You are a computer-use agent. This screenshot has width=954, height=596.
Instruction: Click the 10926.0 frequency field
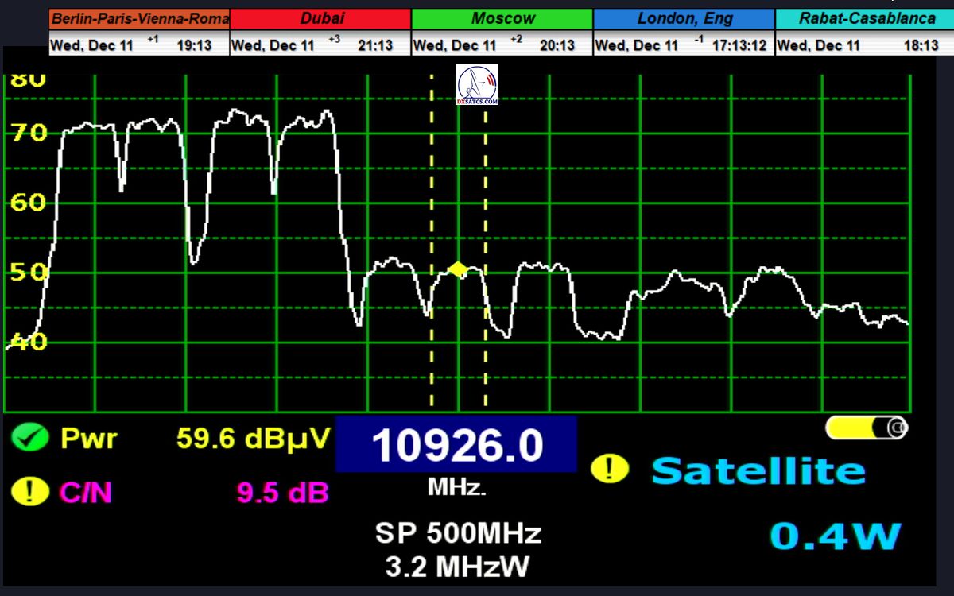pyautogui.click(x=456, y=444)
